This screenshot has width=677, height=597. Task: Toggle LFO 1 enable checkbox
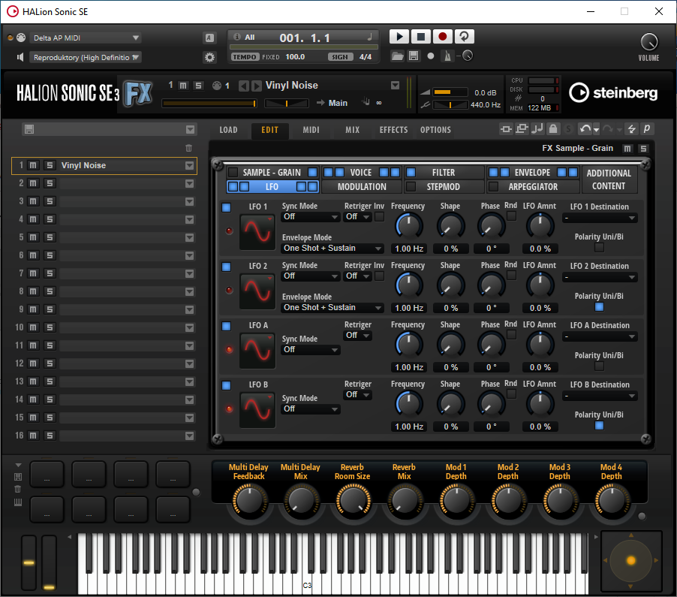[x=226, y=208]
